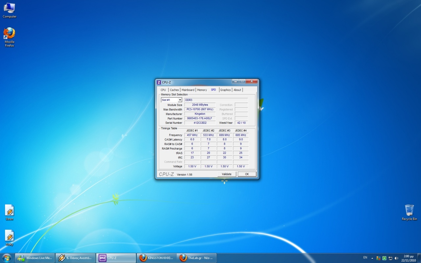
Task: Open the Recycle Bin icon
Action: pos(409,210)
